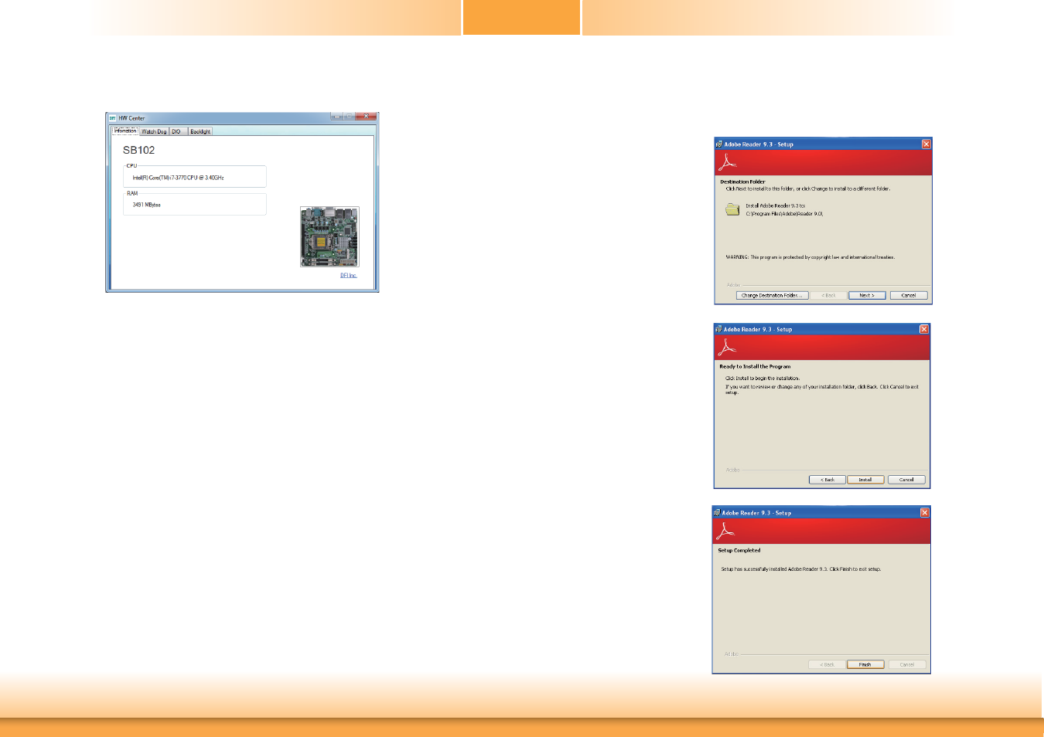Click the HW Center title bar DFI icon
The width and height of the screenshot is (1044, 737).
coord(112,118)
